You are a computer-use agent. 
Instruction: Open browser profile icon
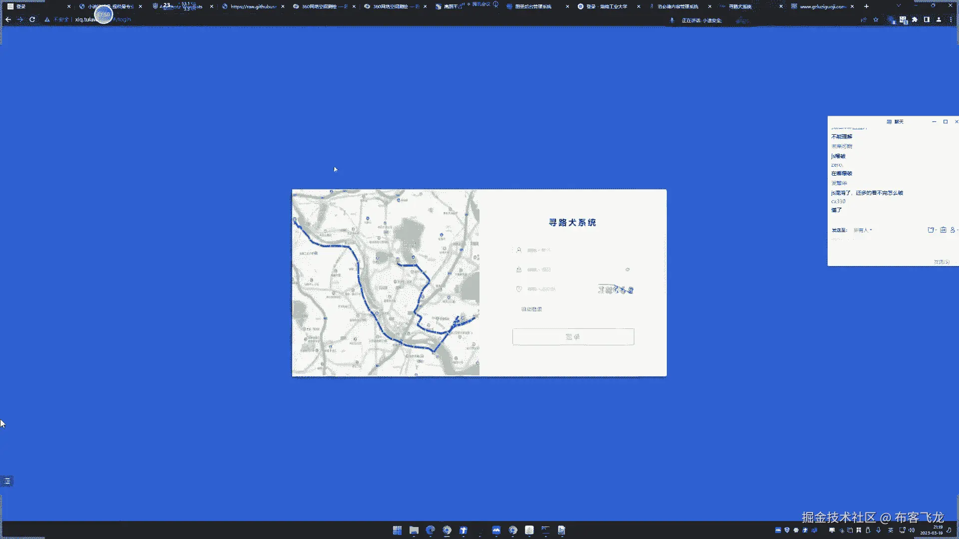click(939, 20)
